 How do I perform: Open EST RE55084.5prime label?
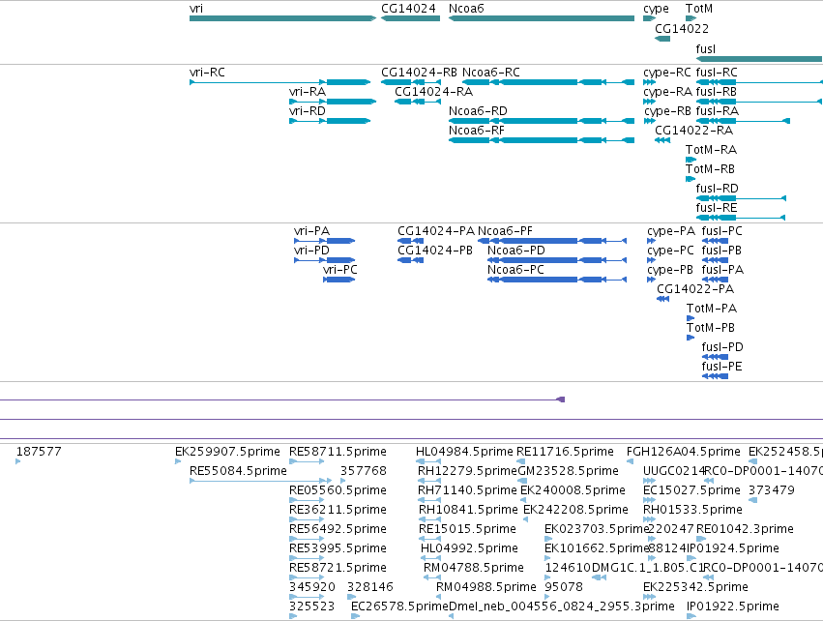coord(238,471)
